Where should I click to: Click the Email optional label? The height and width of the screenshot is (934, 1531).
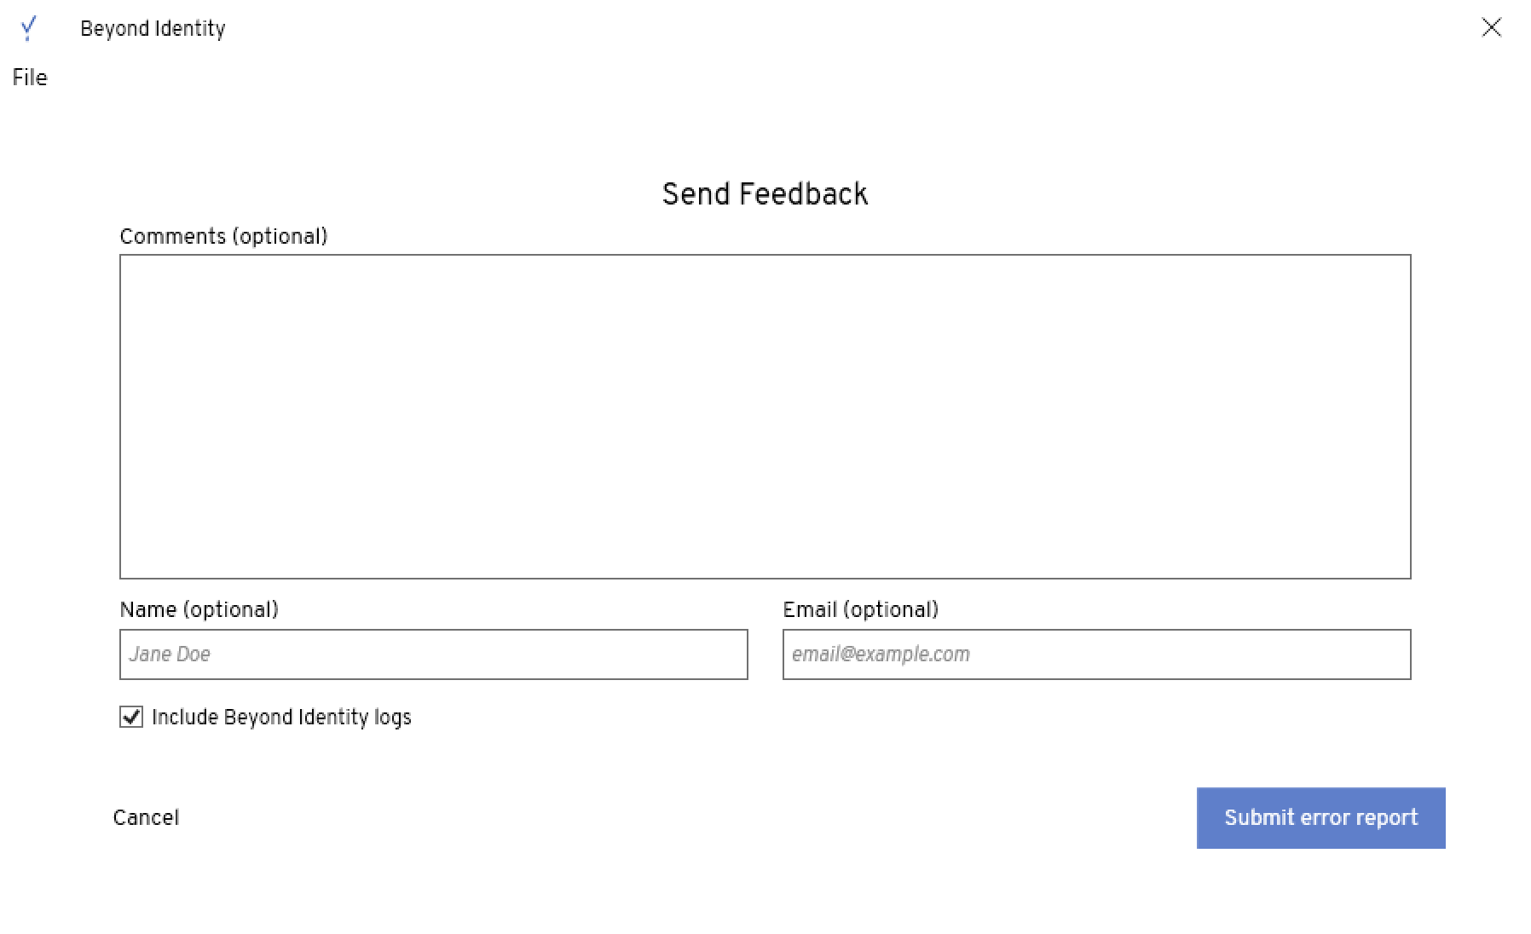[860, 609]
